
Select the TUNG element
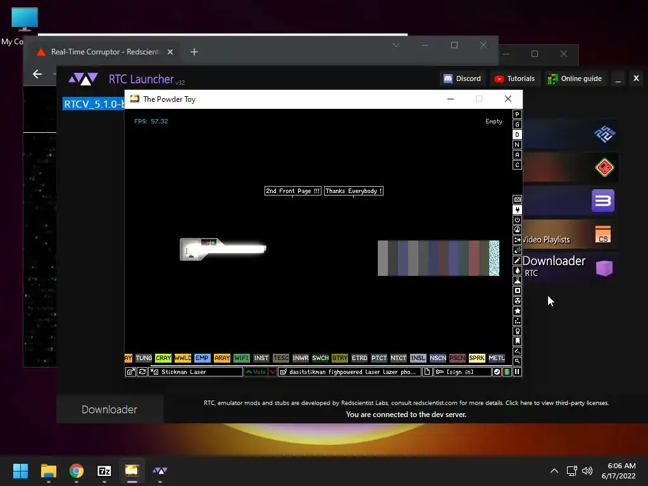[144, 358]
